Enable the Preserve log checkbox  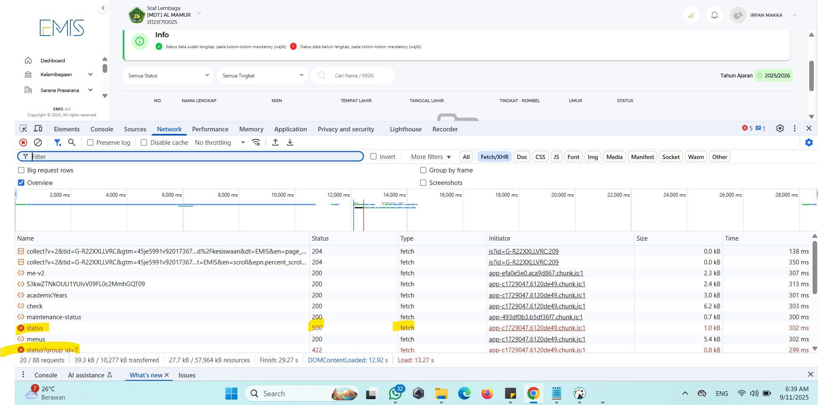click(90, 143)
